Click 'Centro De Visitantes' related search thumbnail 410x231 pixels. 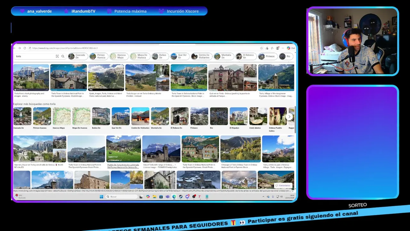[x=140, y=116]
